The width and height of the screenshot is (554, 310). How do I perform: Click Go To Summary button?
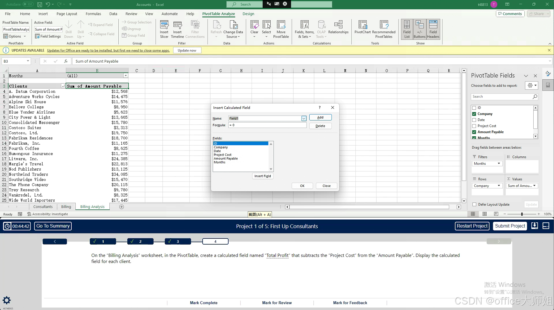pos(53,226)
